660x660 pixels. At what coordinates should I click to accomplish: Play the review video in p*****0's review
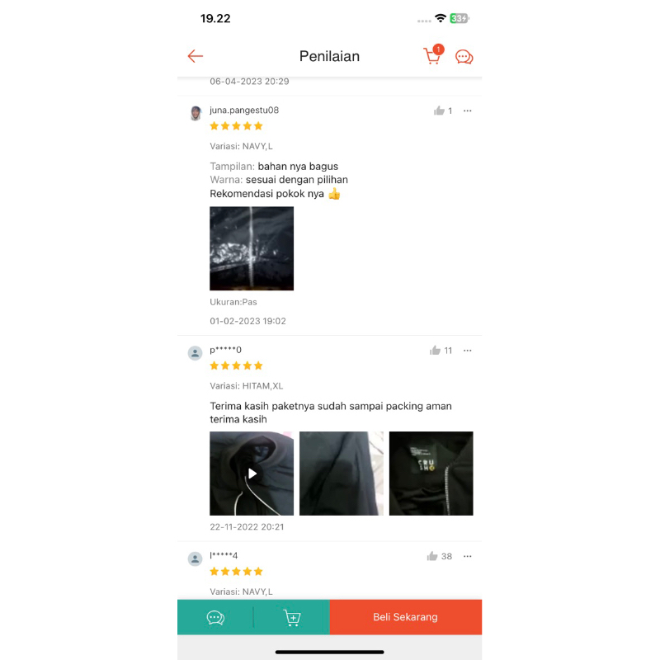click(x=252, y=474)
